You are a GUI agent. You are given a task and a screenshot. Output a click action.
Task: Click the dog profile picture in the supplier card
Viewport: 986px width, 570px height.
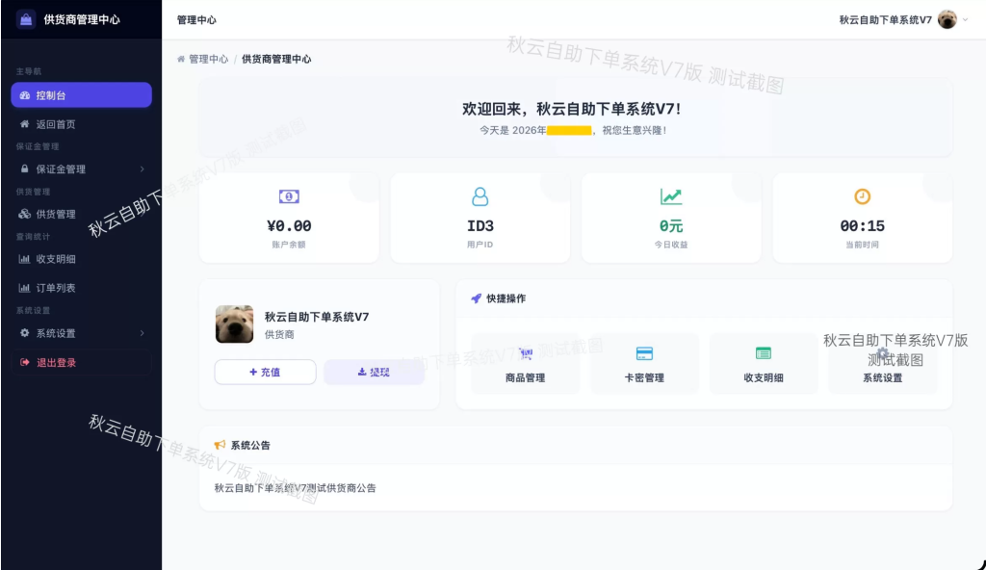click(235, 324)
